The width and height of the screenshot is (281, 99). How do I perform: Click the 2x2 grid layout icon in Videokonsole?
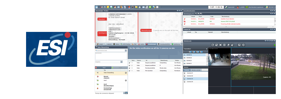tap(224, 45)
